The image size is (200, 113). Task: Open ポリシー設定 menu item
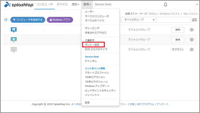92,45
